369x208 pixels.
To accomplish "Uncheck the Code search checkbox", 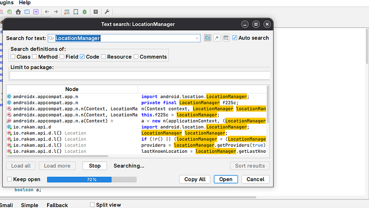I will coord(82,57).
